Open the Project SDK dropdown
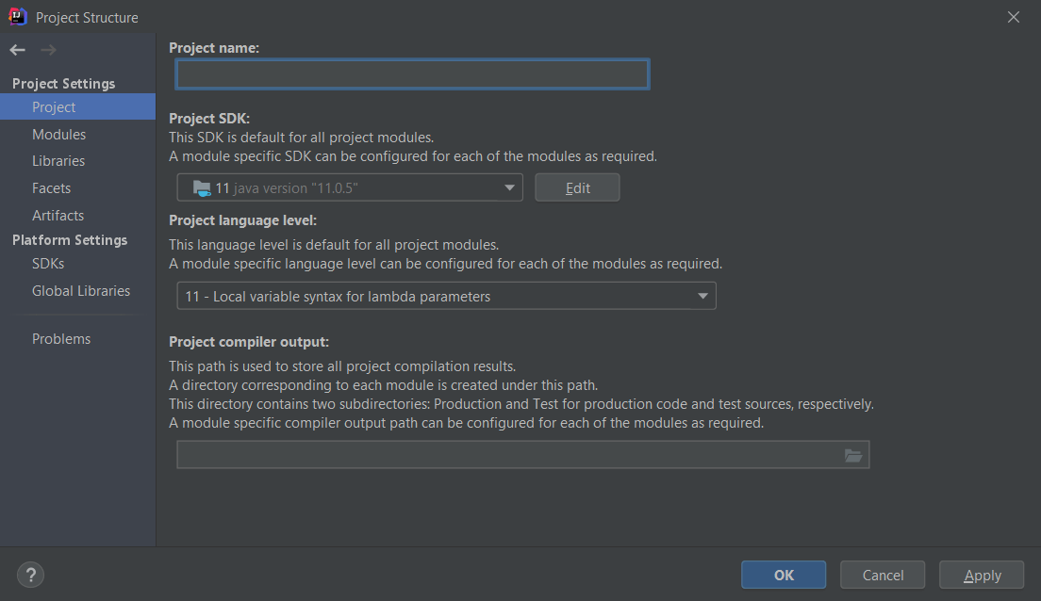 [x=350, y=187]
